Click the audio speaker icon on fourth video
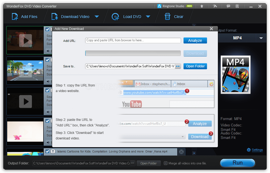Viewport: 270px width, 173px height. 48,143
